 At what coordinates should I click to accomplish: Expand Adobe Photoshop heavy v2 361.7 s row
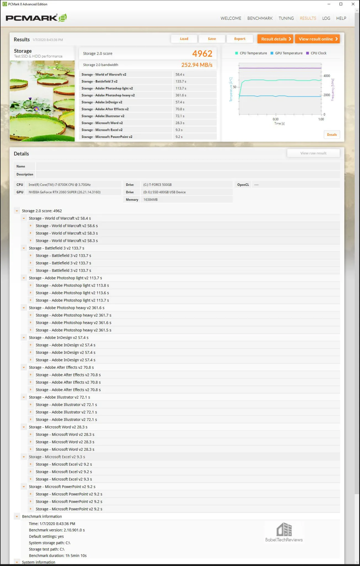coord(31,315)
